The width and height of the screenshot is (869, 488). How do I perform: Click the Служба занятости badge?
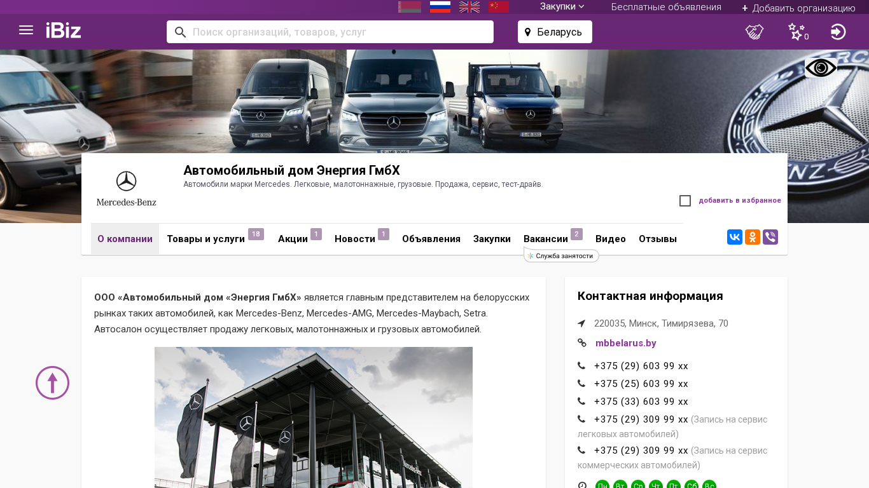point(561,256)
